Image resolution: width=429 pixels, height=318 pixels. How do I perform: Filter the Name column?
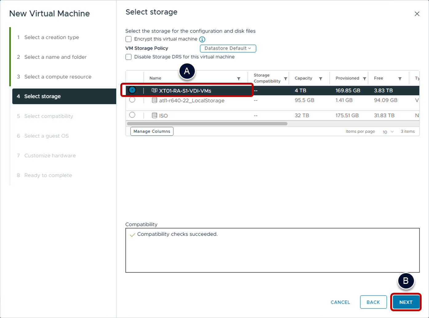(x=239, y=79)
